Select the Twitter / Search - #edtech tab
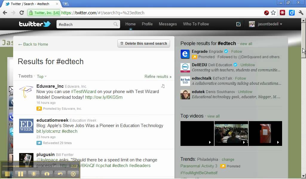This screenshot has height=179, width=306. 30,4
